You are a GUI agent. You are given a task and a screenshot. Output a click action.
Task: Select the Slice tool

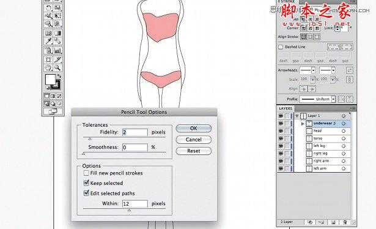point(57,59)
